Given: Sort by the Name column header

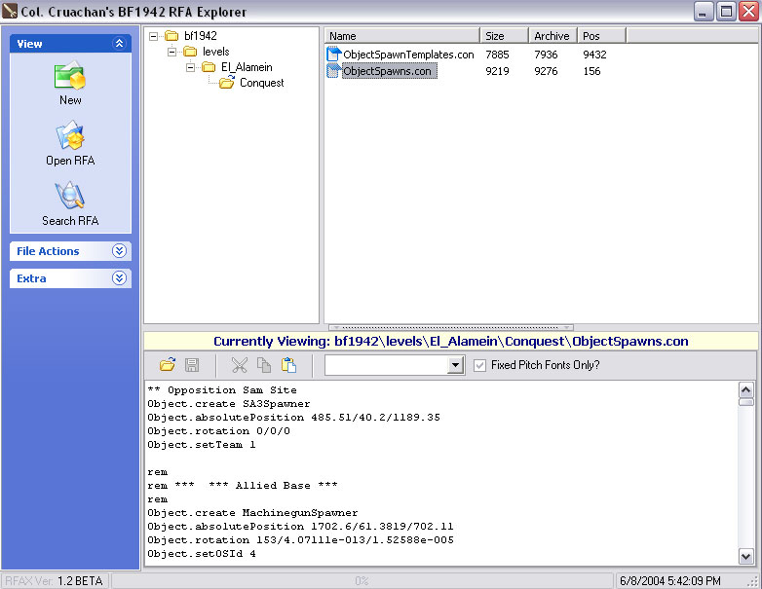Looking at the screenshot, I should [x=401, y=36].
